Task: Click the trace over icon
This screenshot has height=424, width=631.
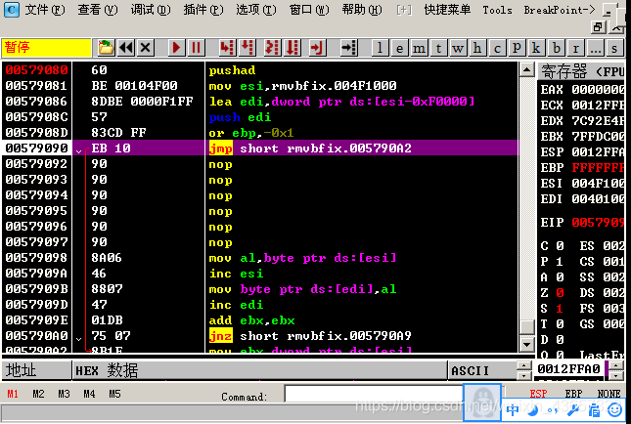Action: pos(293,48)
